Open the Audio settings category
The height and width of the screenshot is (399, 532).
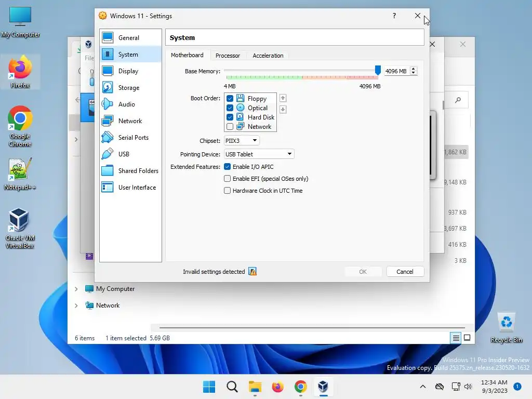point(130,104)
